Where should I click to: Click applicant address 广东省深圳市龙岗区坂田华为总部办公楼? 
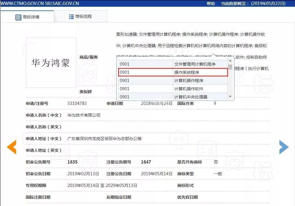tap(104, 139)
